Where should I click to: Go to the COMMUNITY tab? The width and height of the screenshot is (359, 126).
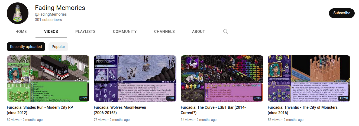[125, 32]
